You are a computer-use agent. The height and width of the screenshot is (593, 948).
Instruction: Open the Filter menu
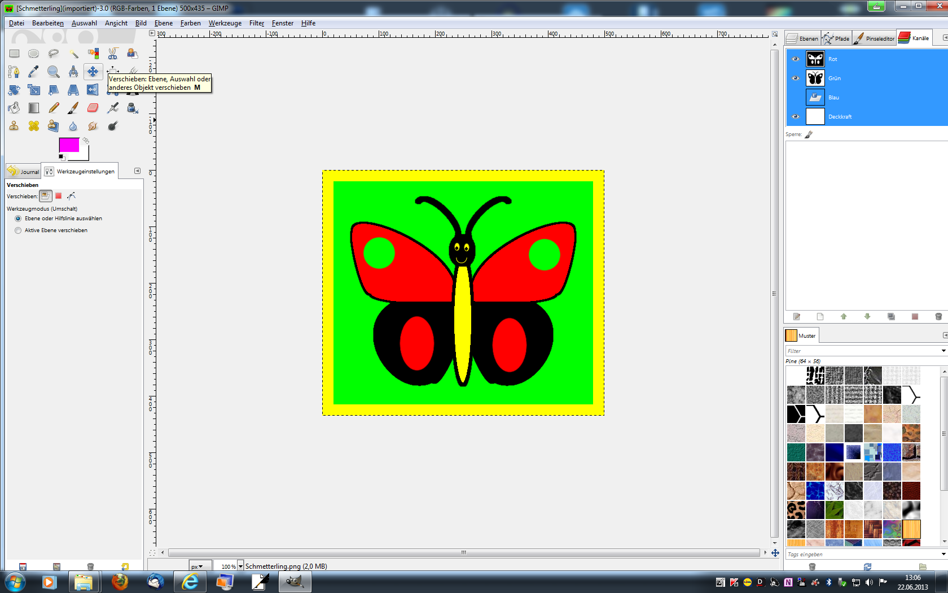coord(257,23)
